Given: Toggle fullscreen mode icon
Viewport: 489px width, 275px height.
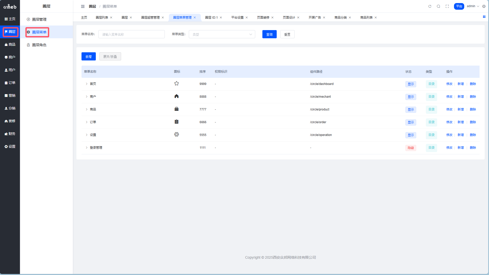Looking at the screenshot, I should 447,6.
